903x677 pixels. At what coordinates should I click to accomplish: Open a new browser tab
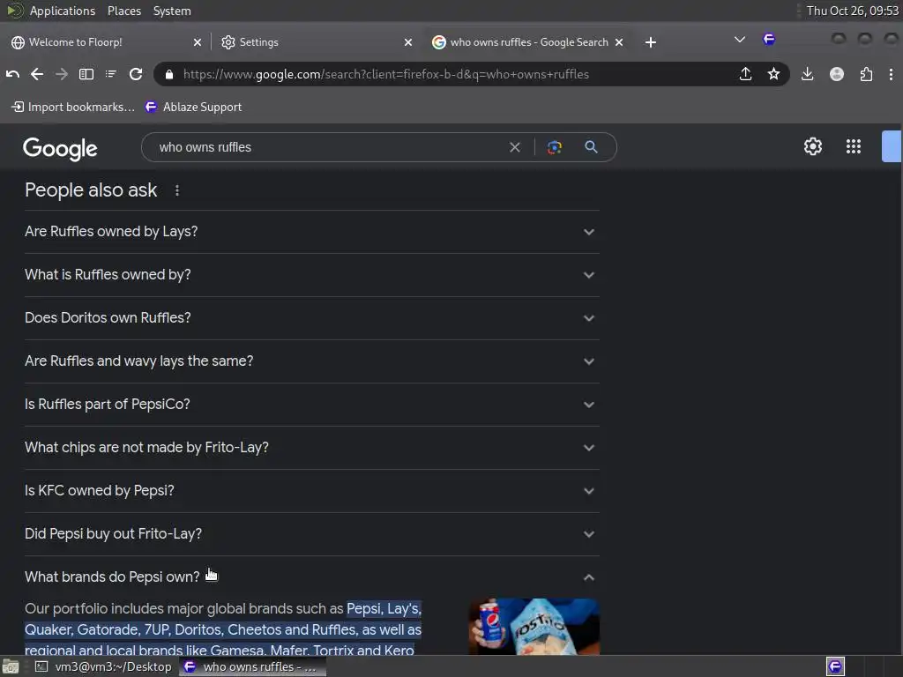coord(651,42)
